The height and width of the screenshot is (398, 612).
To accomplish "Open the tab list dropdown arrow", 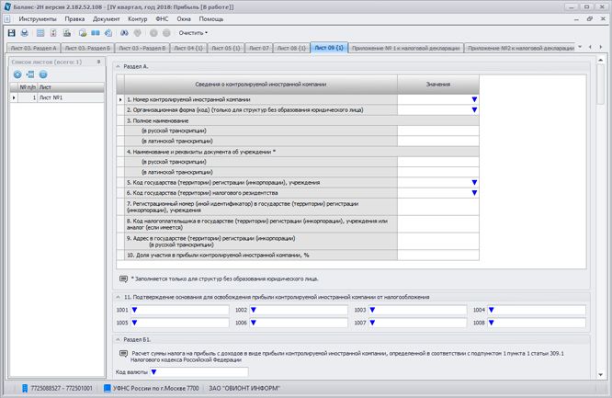I will [580, 47].
